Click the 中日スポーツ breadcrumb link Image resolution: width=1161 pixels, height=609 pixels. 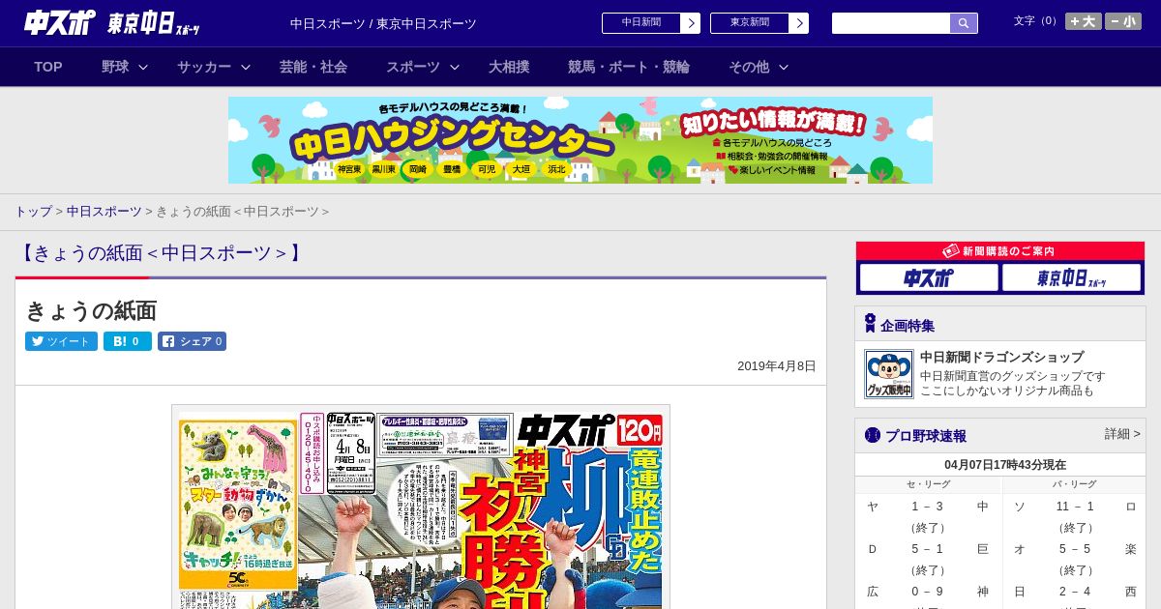point(104,211)
